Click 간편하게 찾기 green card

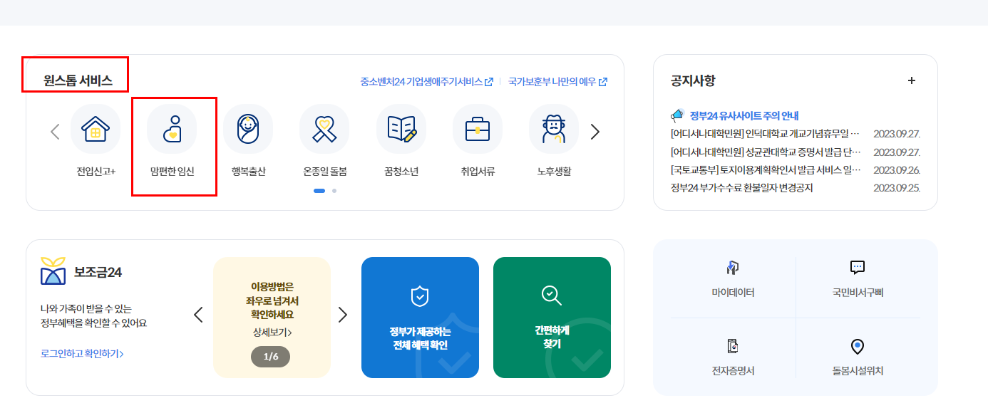(x=552, y=318)
